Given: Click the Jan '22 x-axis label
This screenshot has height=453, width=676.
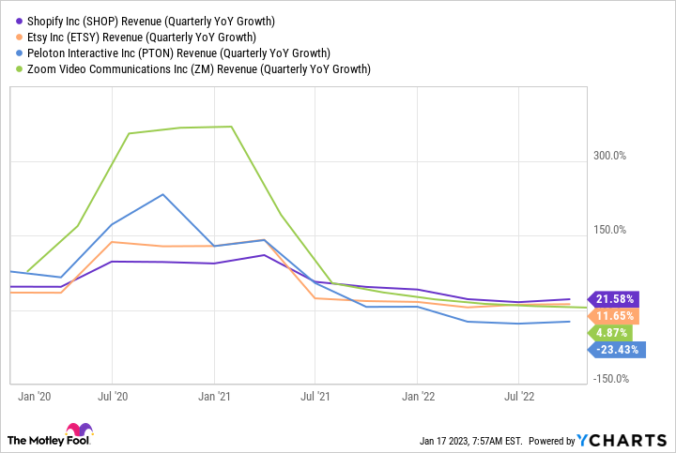Looking at the screenshot, I should click(x=418, y=396).
